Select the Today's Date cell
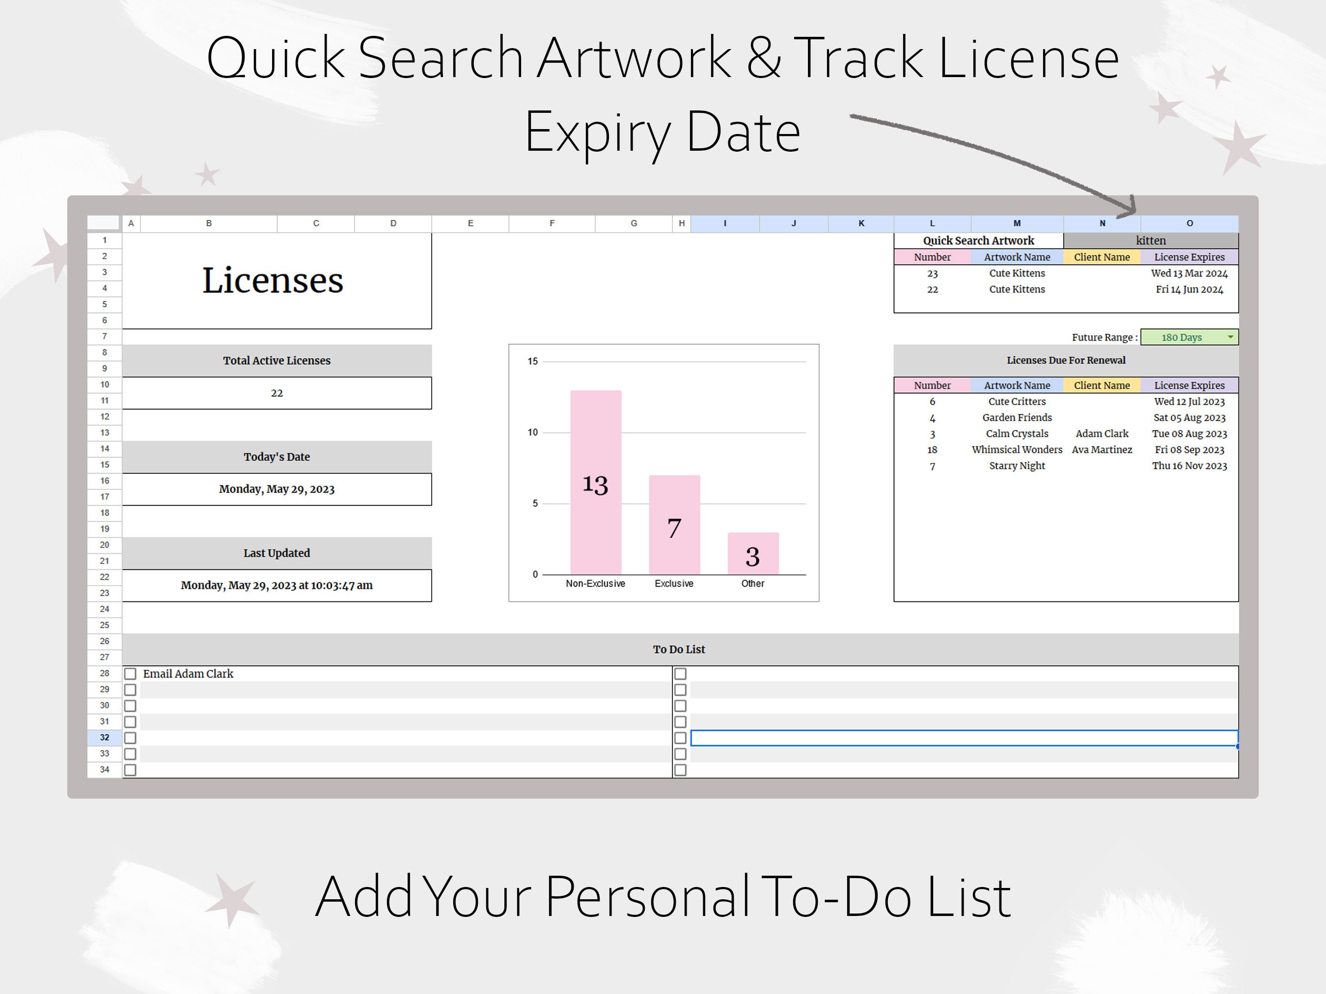This screenshot has height=994, width=1326. [x=276, y=456]
